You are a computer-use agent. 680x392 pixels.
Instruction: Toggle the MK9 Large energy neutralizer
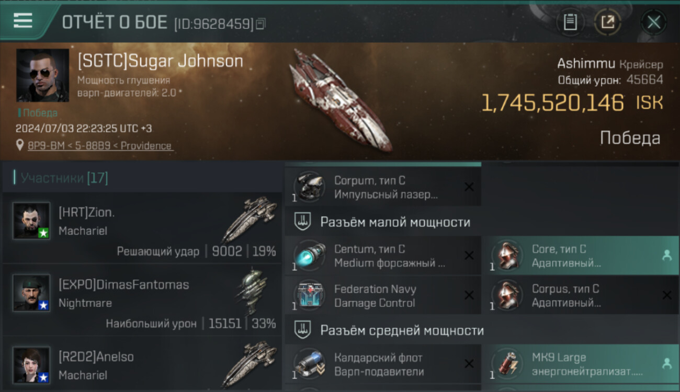coord(581,364)
